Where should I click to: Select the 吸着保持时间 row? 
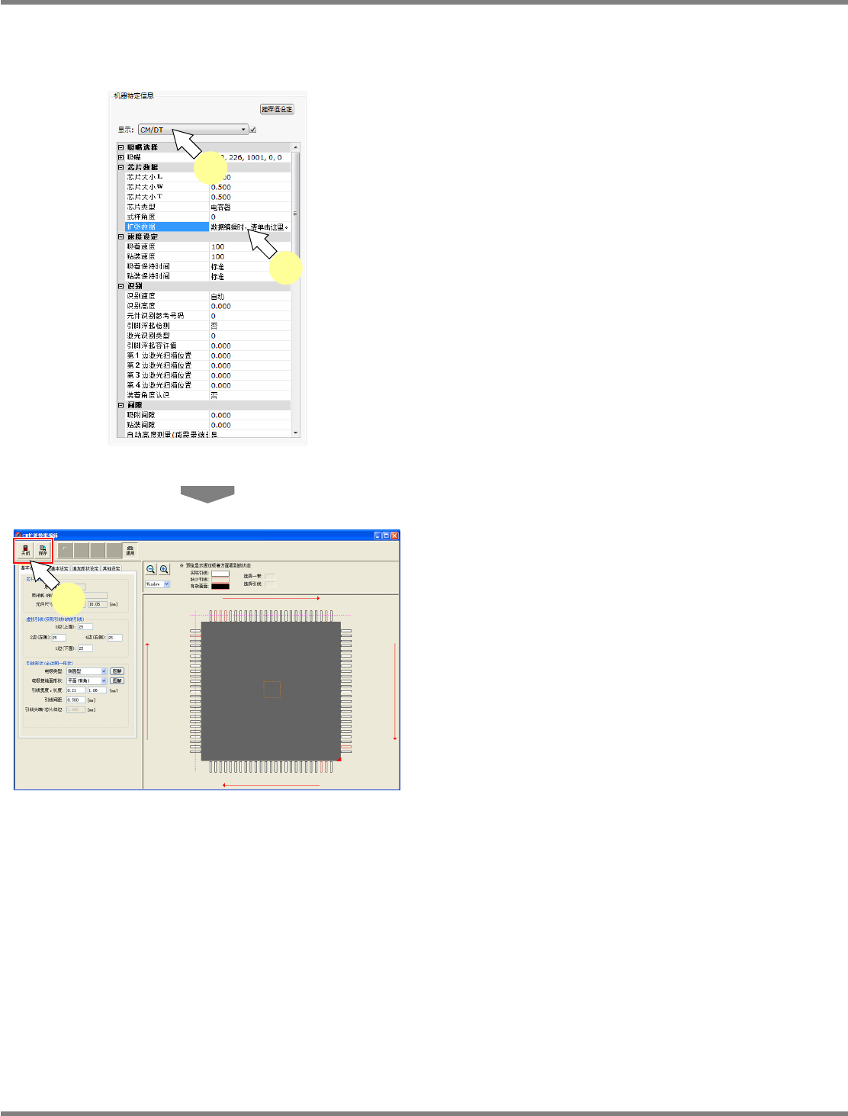coord(207,266)
